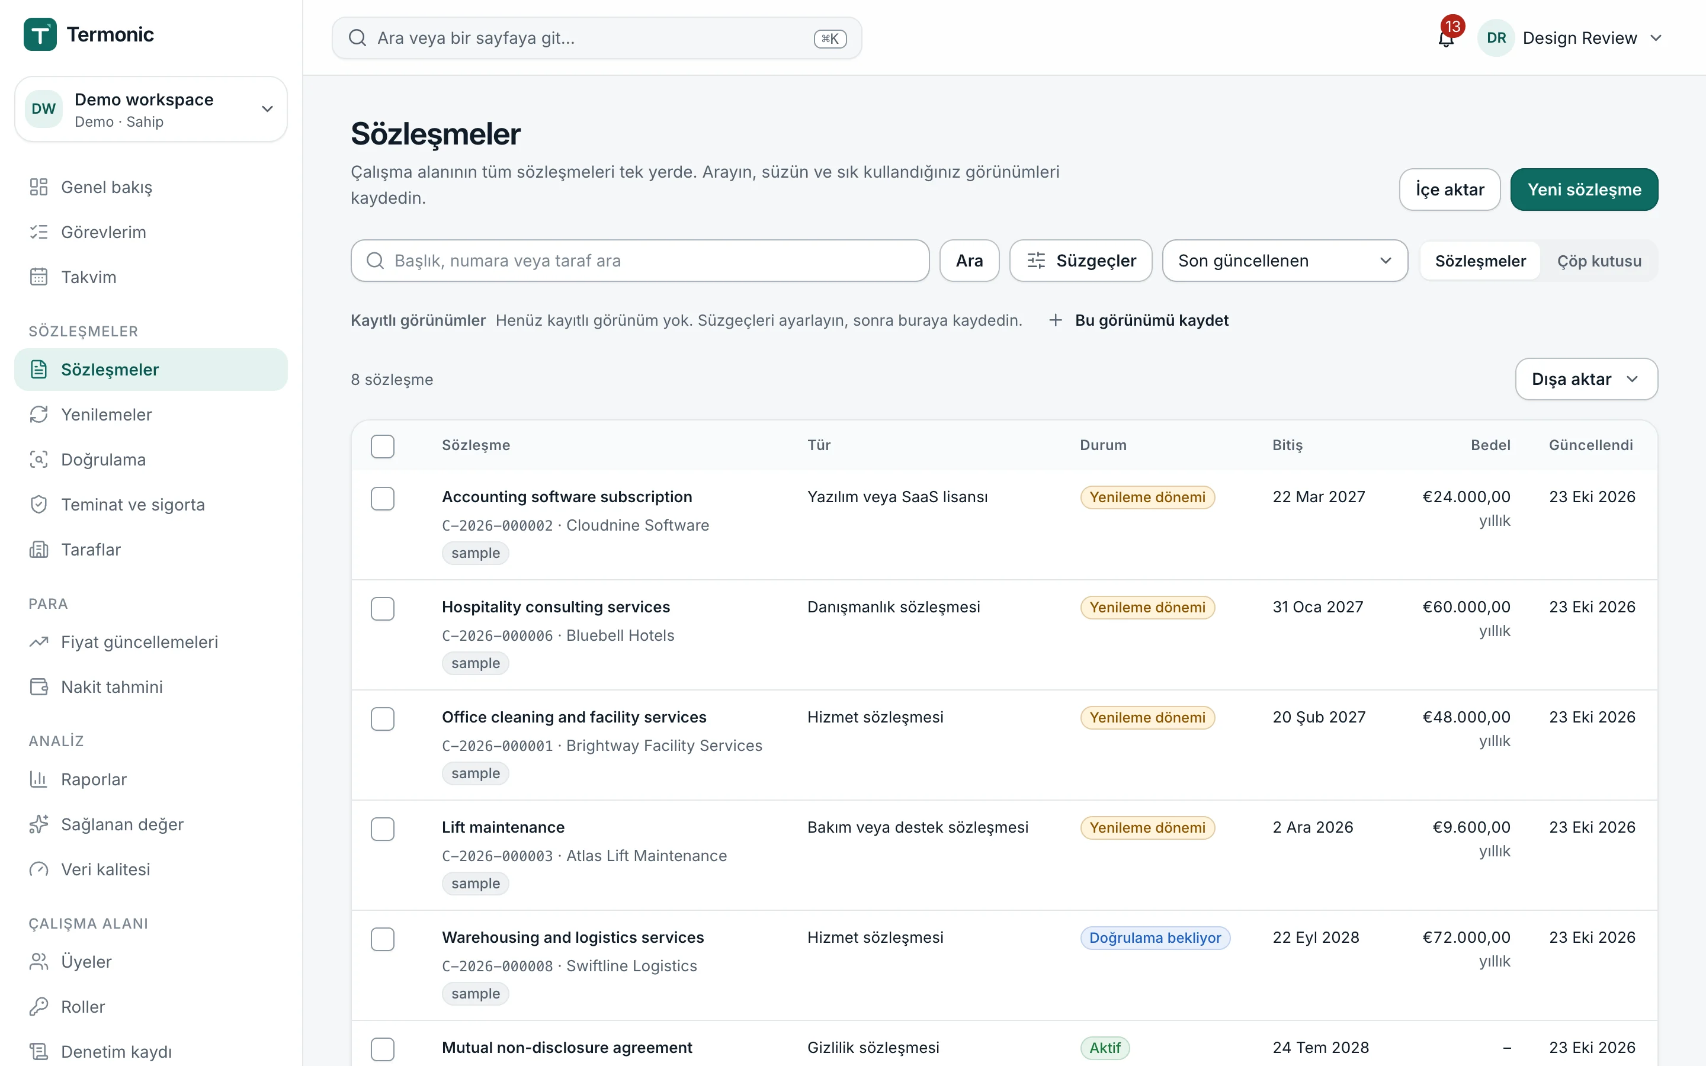Open Fiyat güncellemeleri trend icon
The height and width of the screenshot is (1066, 1706).
coord(39,643)
